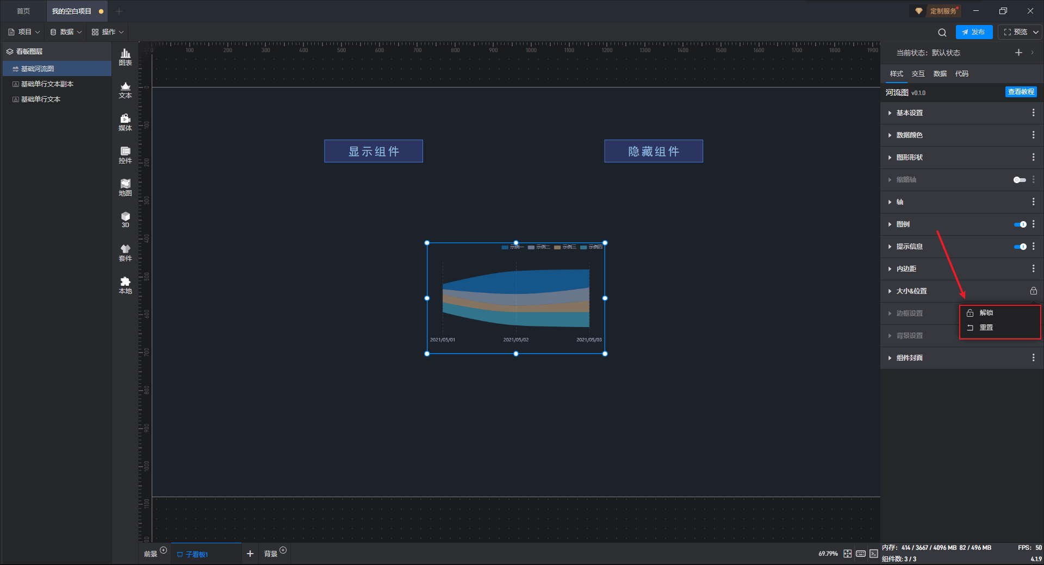Add a new sub-board with plus
Viewport: 1044px width, 565px height.
click(x=250, y=554)
